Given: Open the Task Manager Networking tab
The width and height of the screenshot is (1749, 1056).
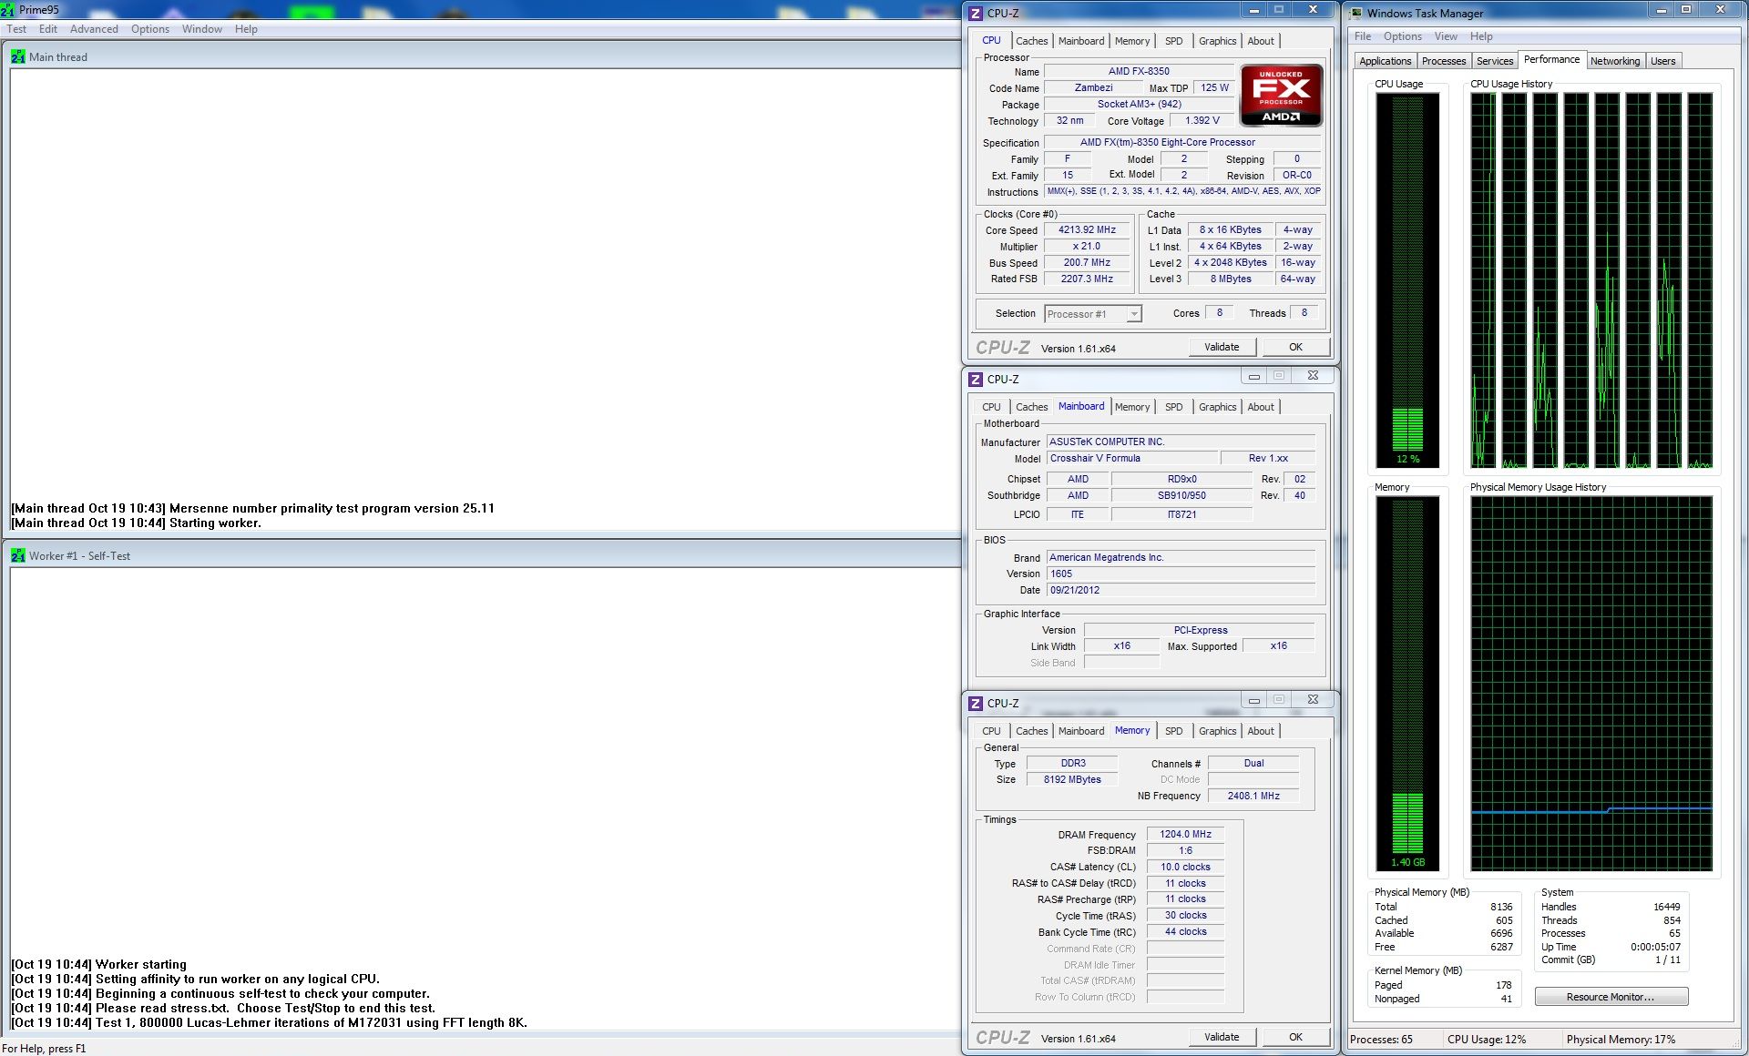Looking at the screenshot, I should (x=1614, y=61).
